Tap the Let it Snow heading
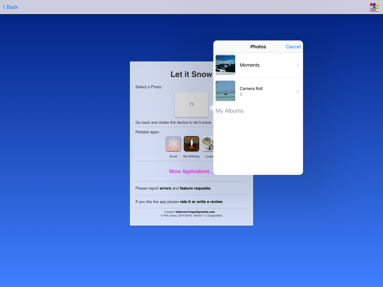This screenshot has width=383, height=287. [191, 74]
